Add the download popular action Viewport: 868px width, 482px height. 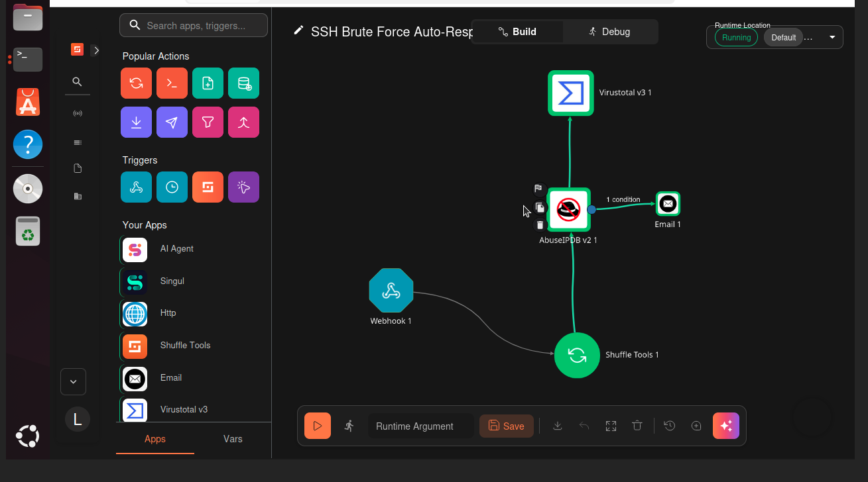point(136,122)
